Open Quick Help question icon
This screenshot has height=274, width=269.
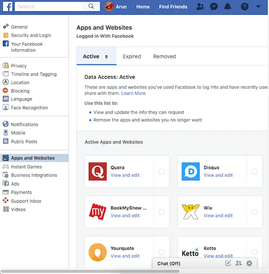coord(245,7)
